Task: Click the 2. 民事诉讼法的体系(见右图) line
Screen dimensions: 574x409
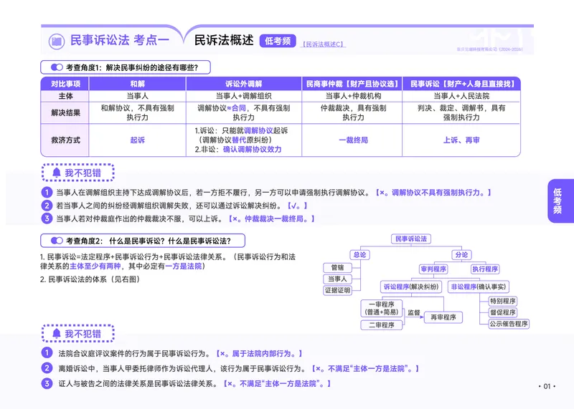Action: point(90,279)
